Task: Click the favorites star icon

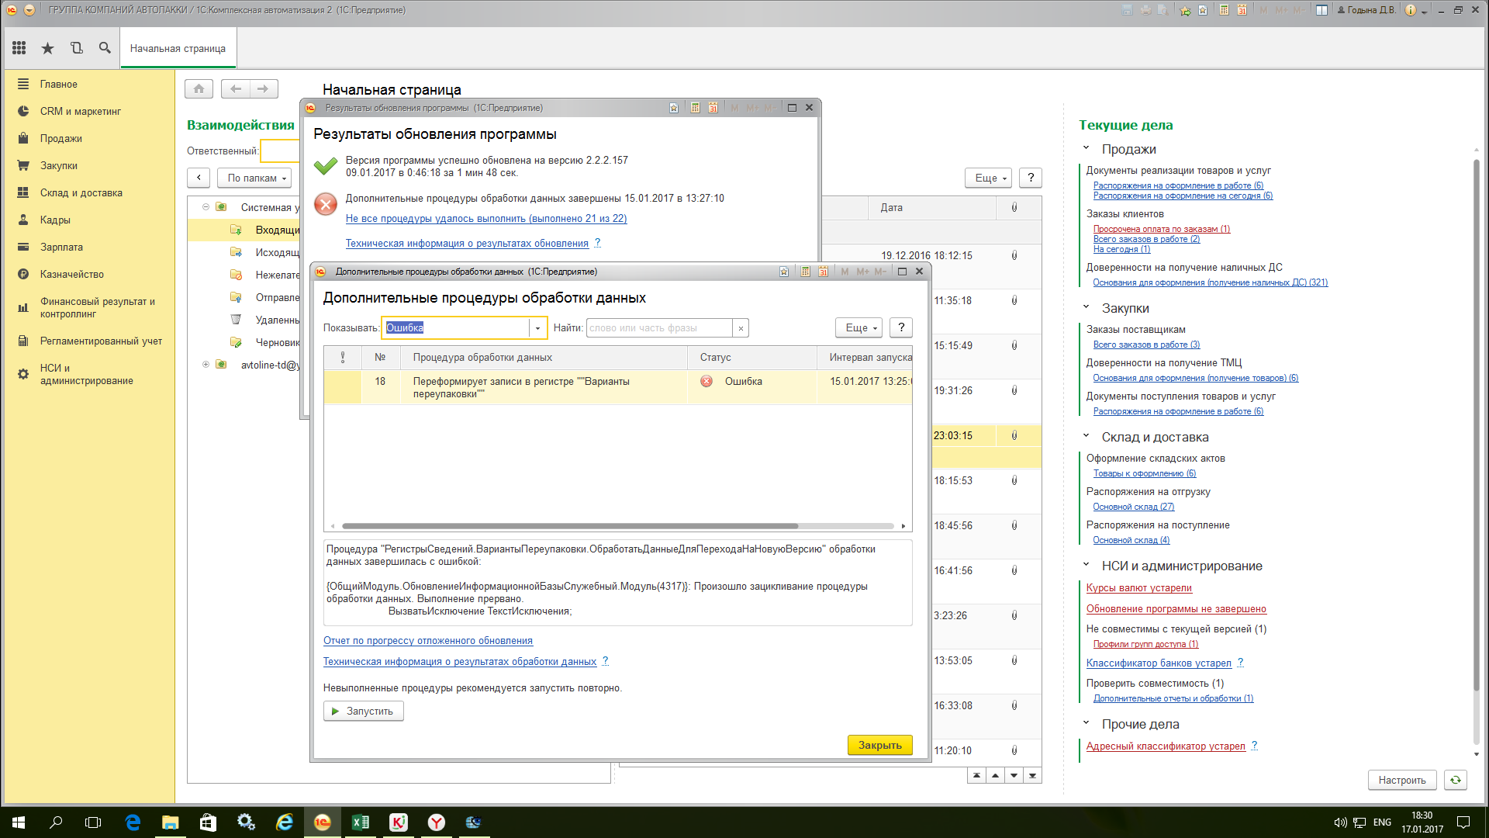Action: (x=47, y=48)
